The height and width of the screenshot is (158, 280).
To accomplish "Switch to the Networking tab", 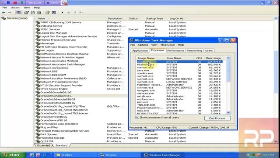I will coord(194,50).
